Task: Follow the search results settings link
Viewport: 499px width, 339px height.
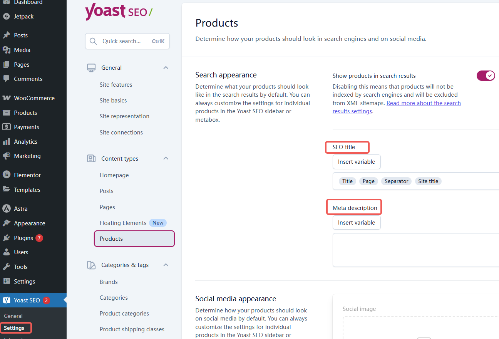Action: [x=424, y=103]
